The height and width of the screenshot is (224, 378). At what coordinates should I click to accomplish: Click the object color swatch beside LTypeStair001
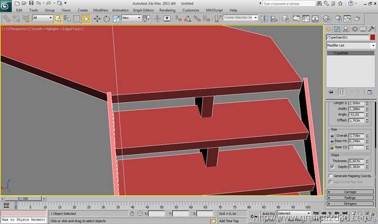point(373,38)
